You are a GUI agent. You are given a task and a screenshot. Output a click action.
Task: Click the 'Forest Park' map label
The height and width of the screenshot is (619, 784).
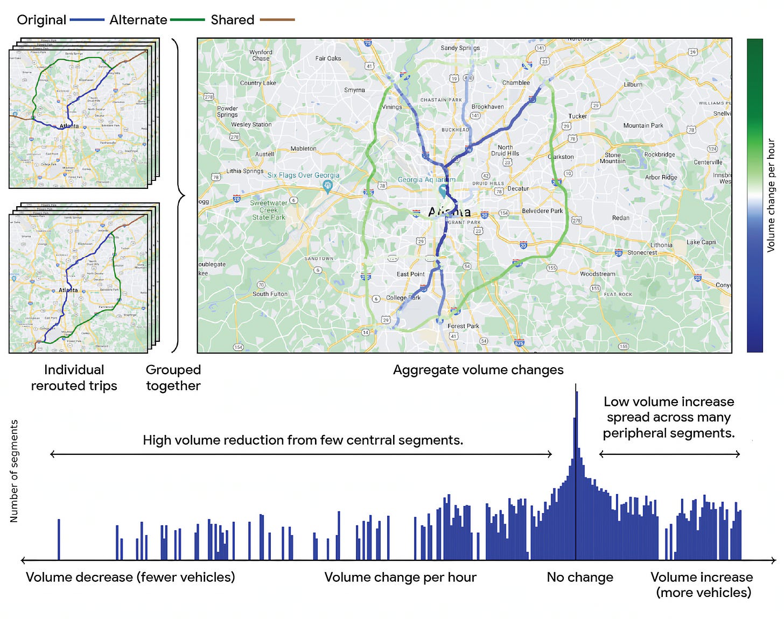pos(463,326)
